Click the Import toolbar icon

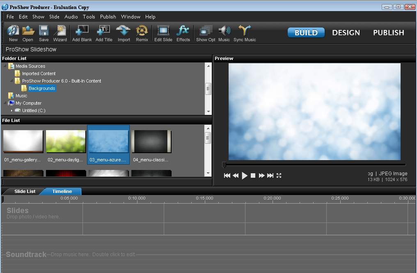click(x=124, y=33)
